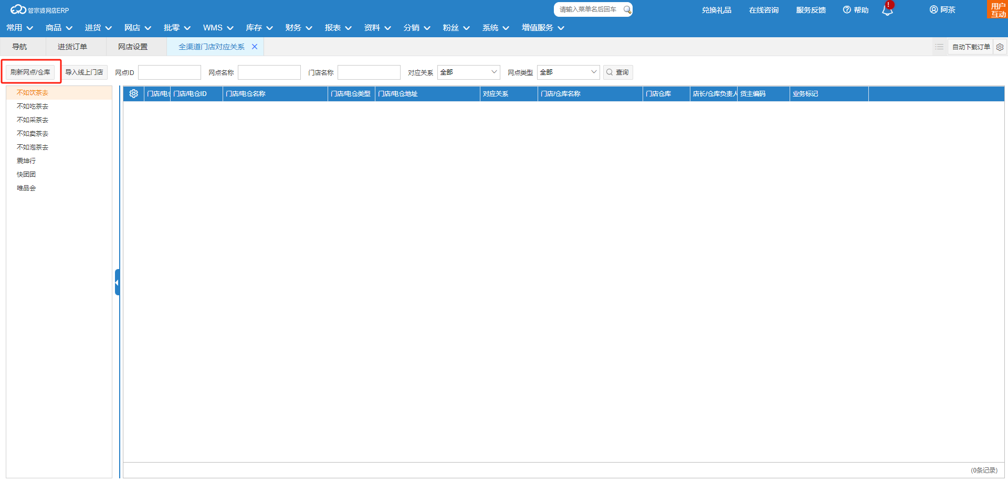The width and height of the screenshot is (1008, 482).
Task: Select 不如卖茶去 in the shop list
Action: tap(59, 134)
